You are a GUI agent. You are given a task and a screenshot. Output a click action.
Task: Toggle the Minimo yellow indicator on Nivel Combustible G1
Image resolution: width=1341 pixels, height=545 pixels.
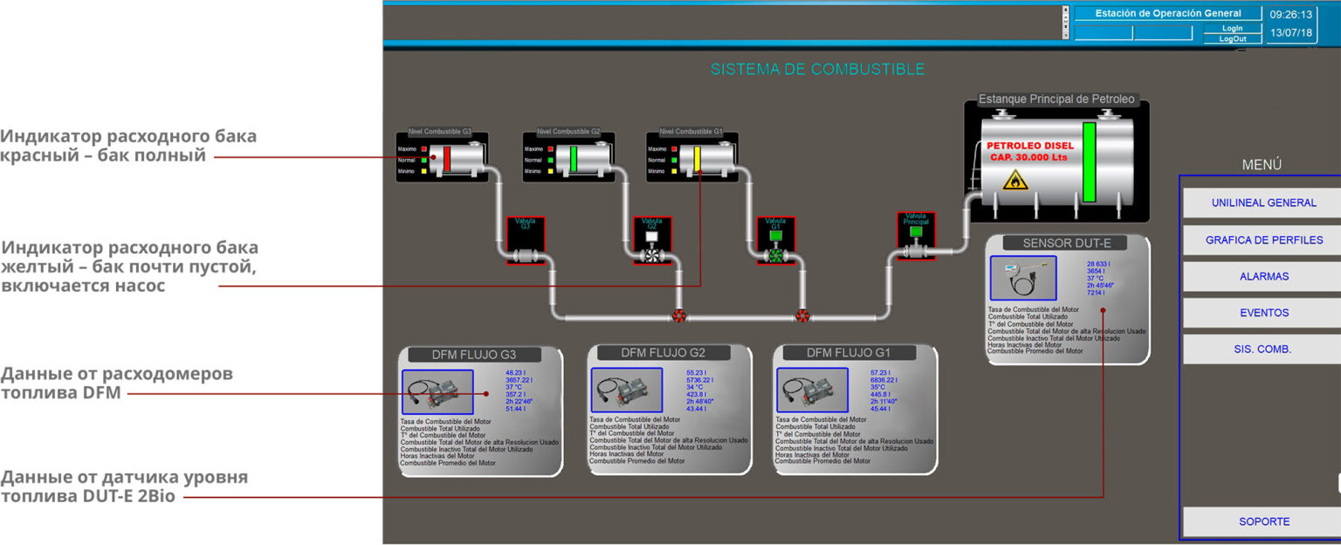(x=675, y=172)
